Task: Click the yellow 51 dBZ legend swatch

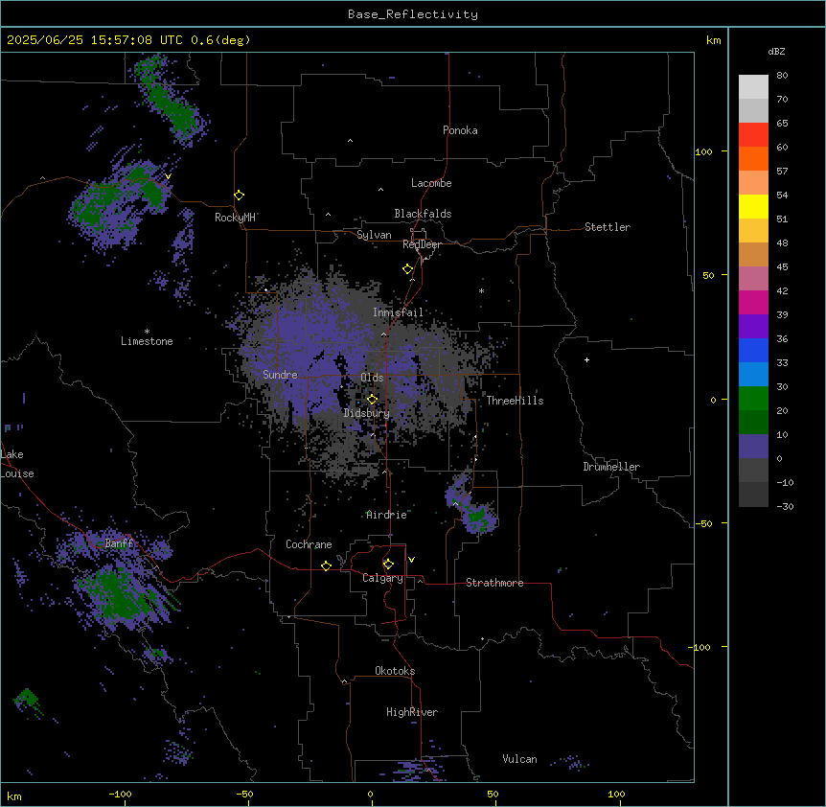Action: (753, 206)
